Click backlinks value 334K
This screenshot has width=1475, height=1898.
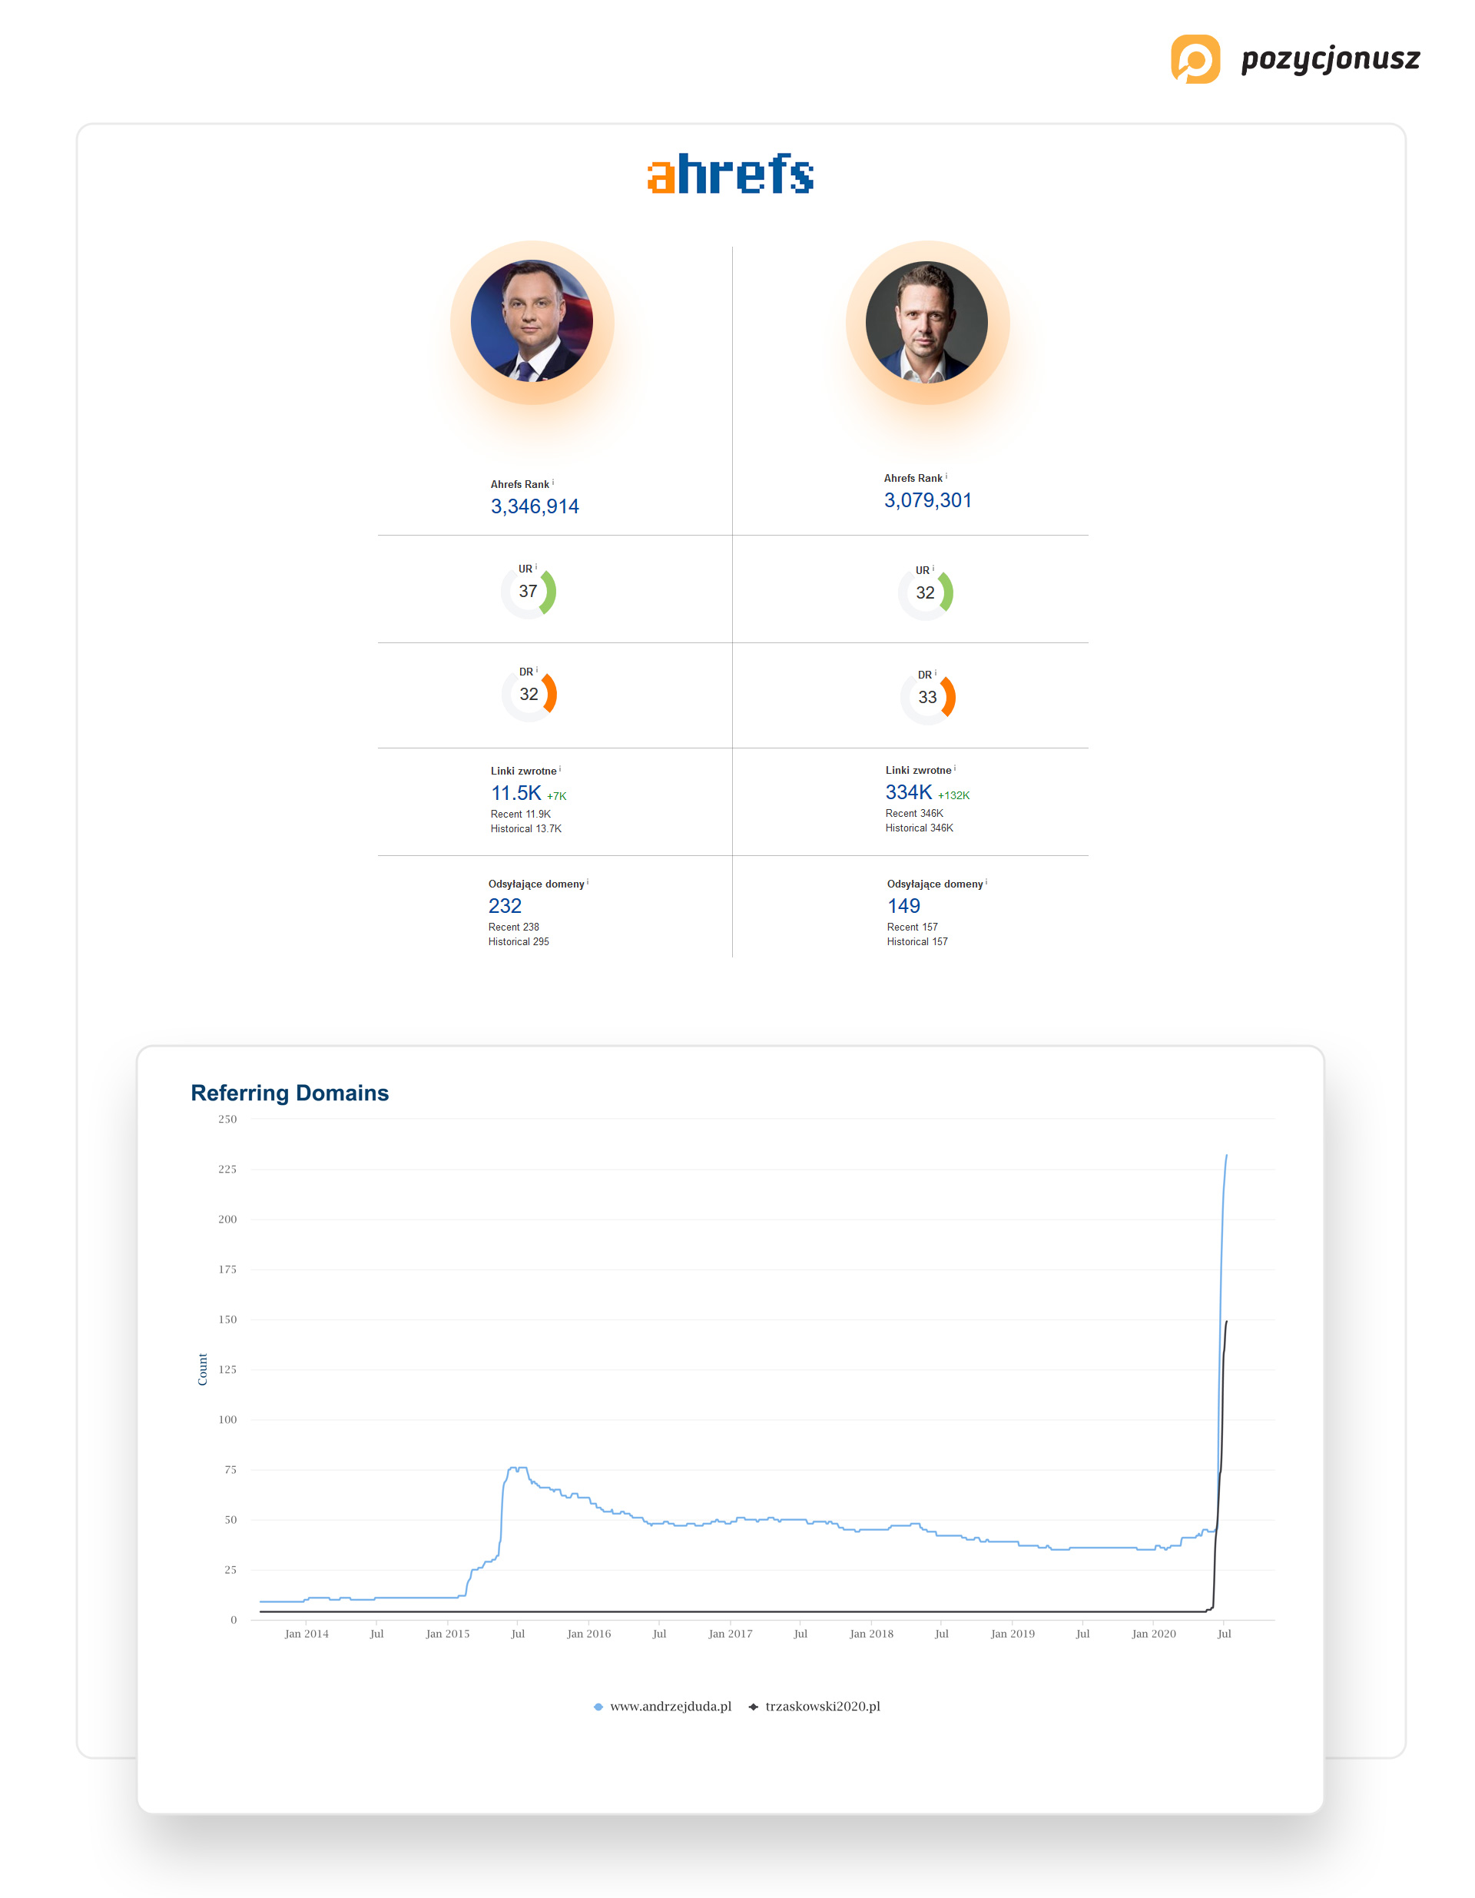[909, 792]
